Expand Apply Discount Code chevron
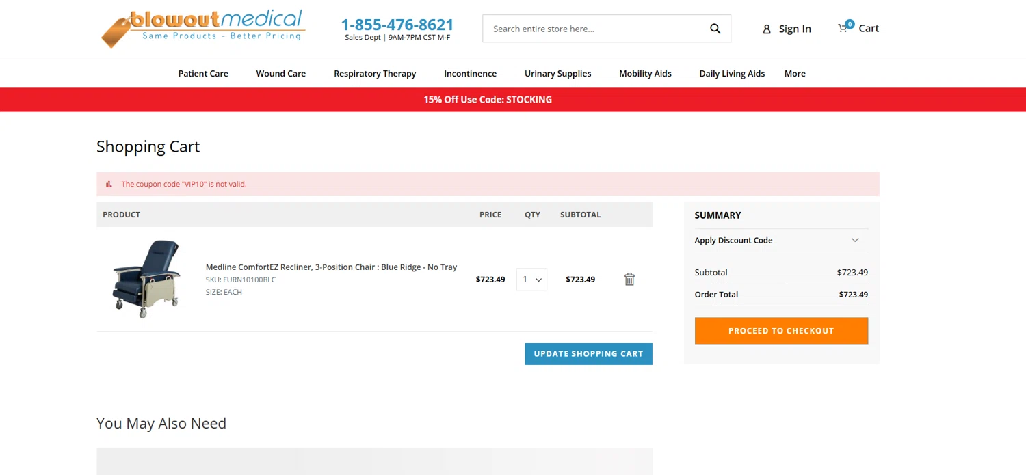Image resolution: width=1026 pixels, height=475 pixels. [x=855, y=240]
